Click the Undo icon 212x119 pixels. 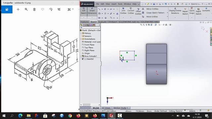tap(166, 4)
